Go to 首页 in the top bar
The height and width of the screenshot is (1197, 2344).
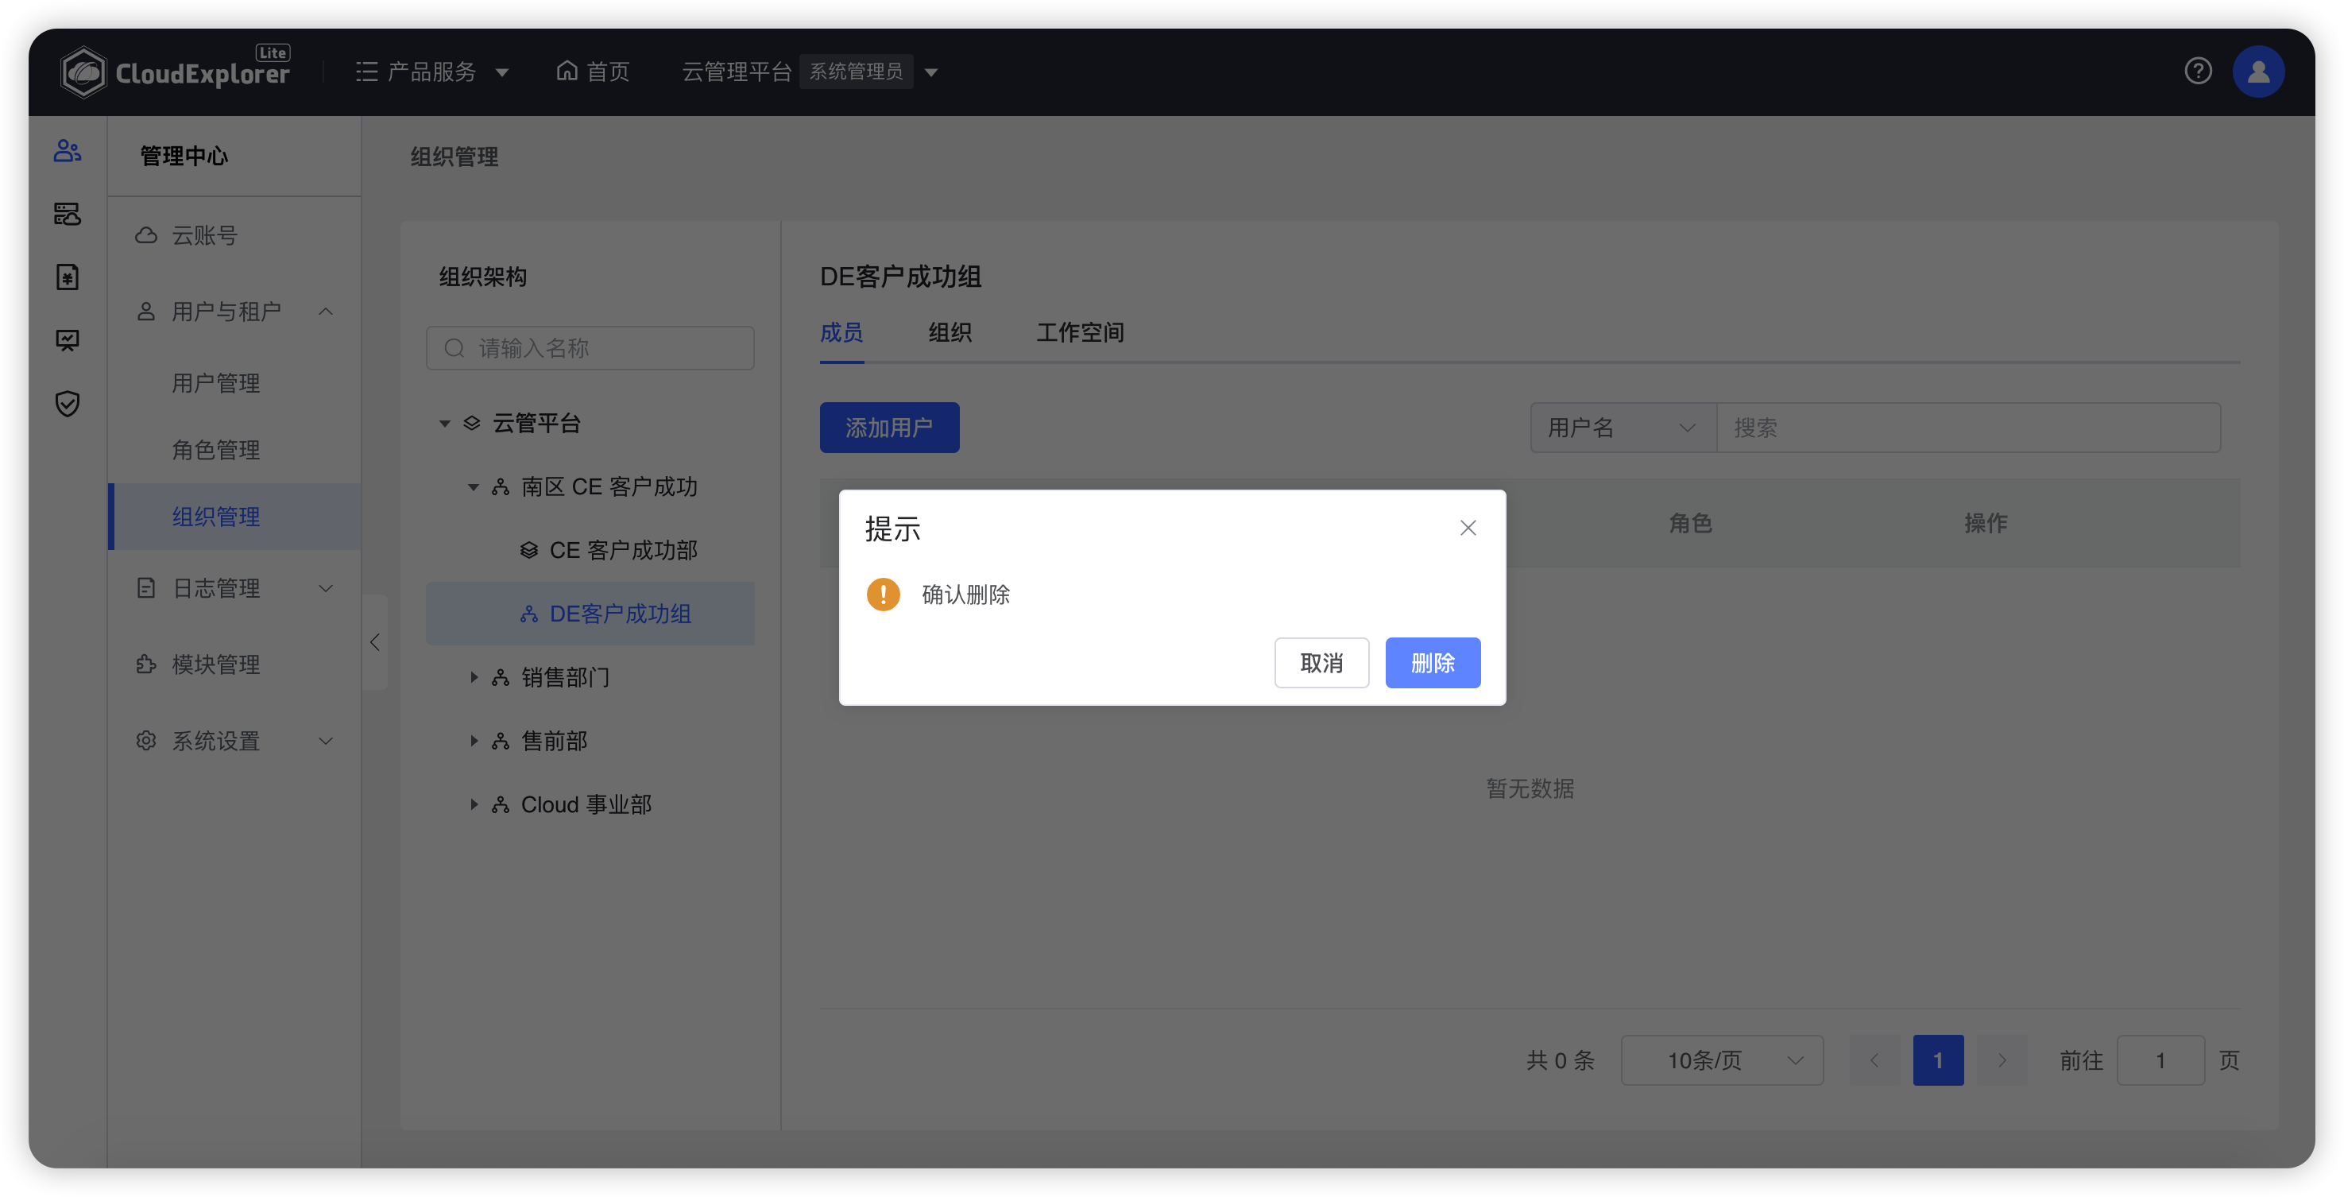point(594,71)
